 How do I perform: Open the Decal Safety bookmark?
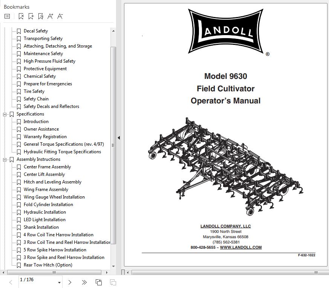tap(36, 31)
